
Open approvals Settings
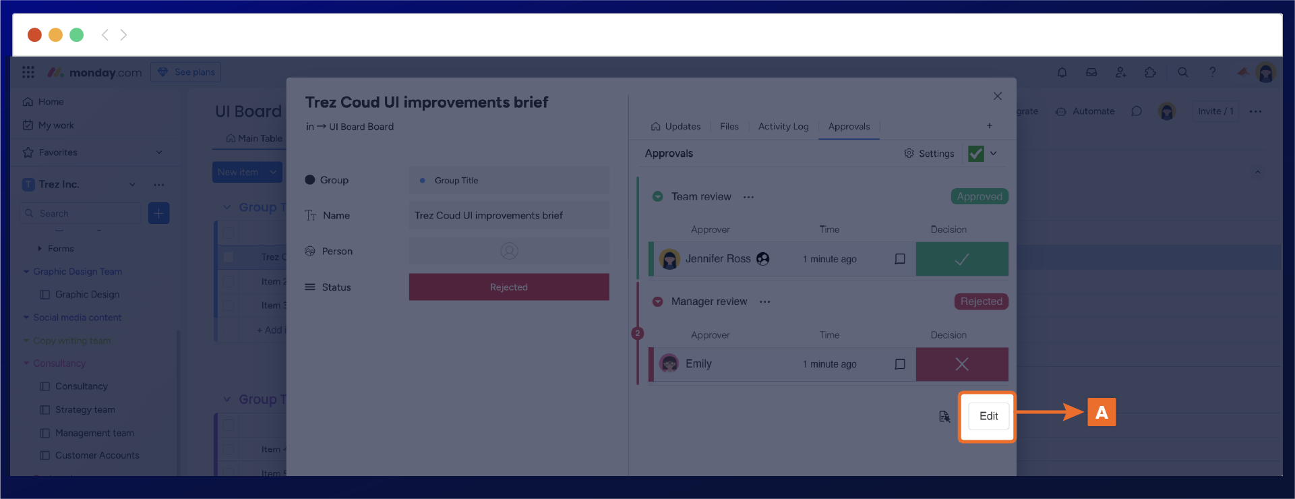point(929,154)
